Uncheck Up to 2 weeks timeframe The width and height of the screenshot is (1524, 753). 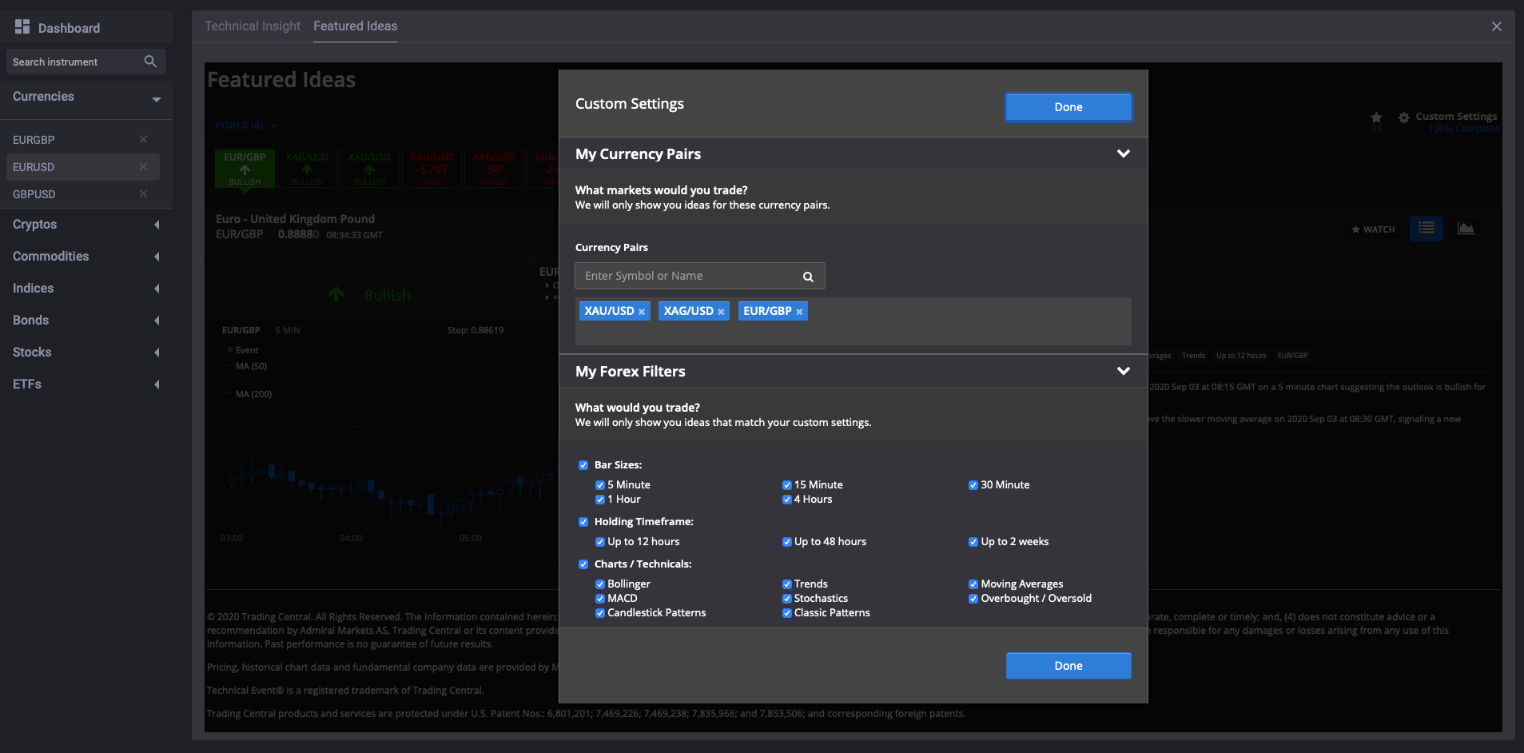973,542
